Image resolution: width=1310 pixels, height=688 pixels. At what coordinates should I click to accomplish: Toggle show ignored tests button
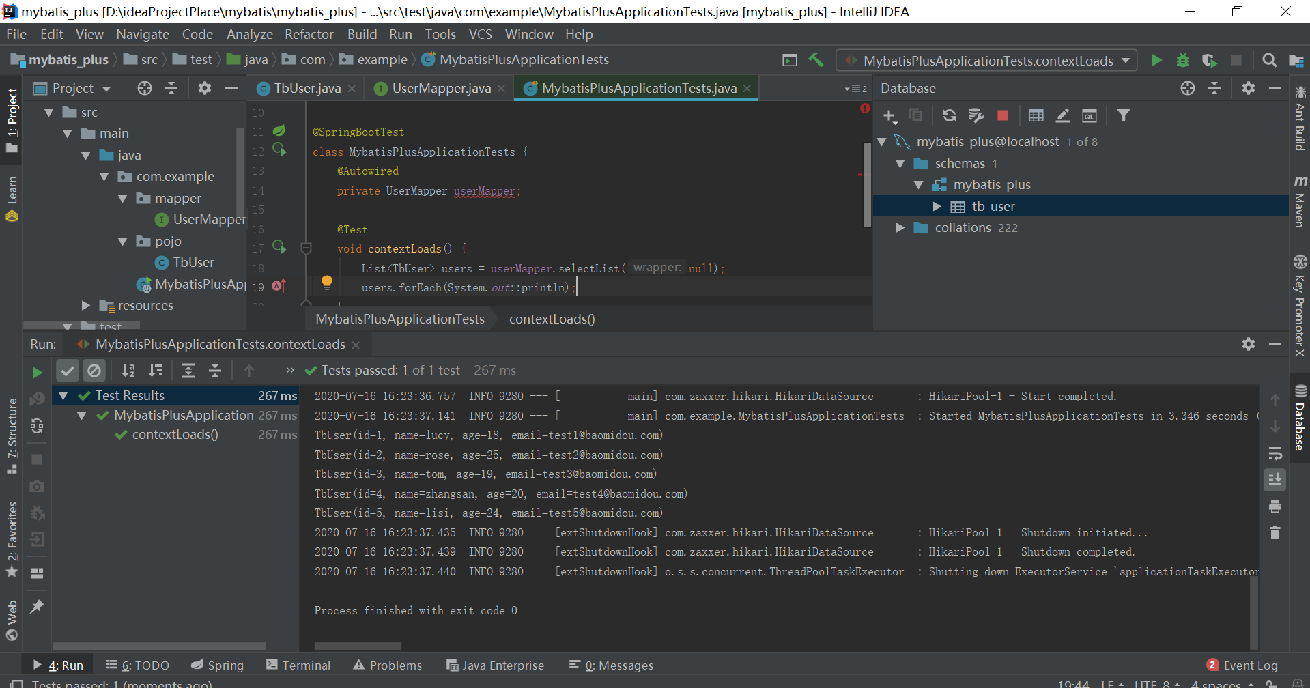94,371
